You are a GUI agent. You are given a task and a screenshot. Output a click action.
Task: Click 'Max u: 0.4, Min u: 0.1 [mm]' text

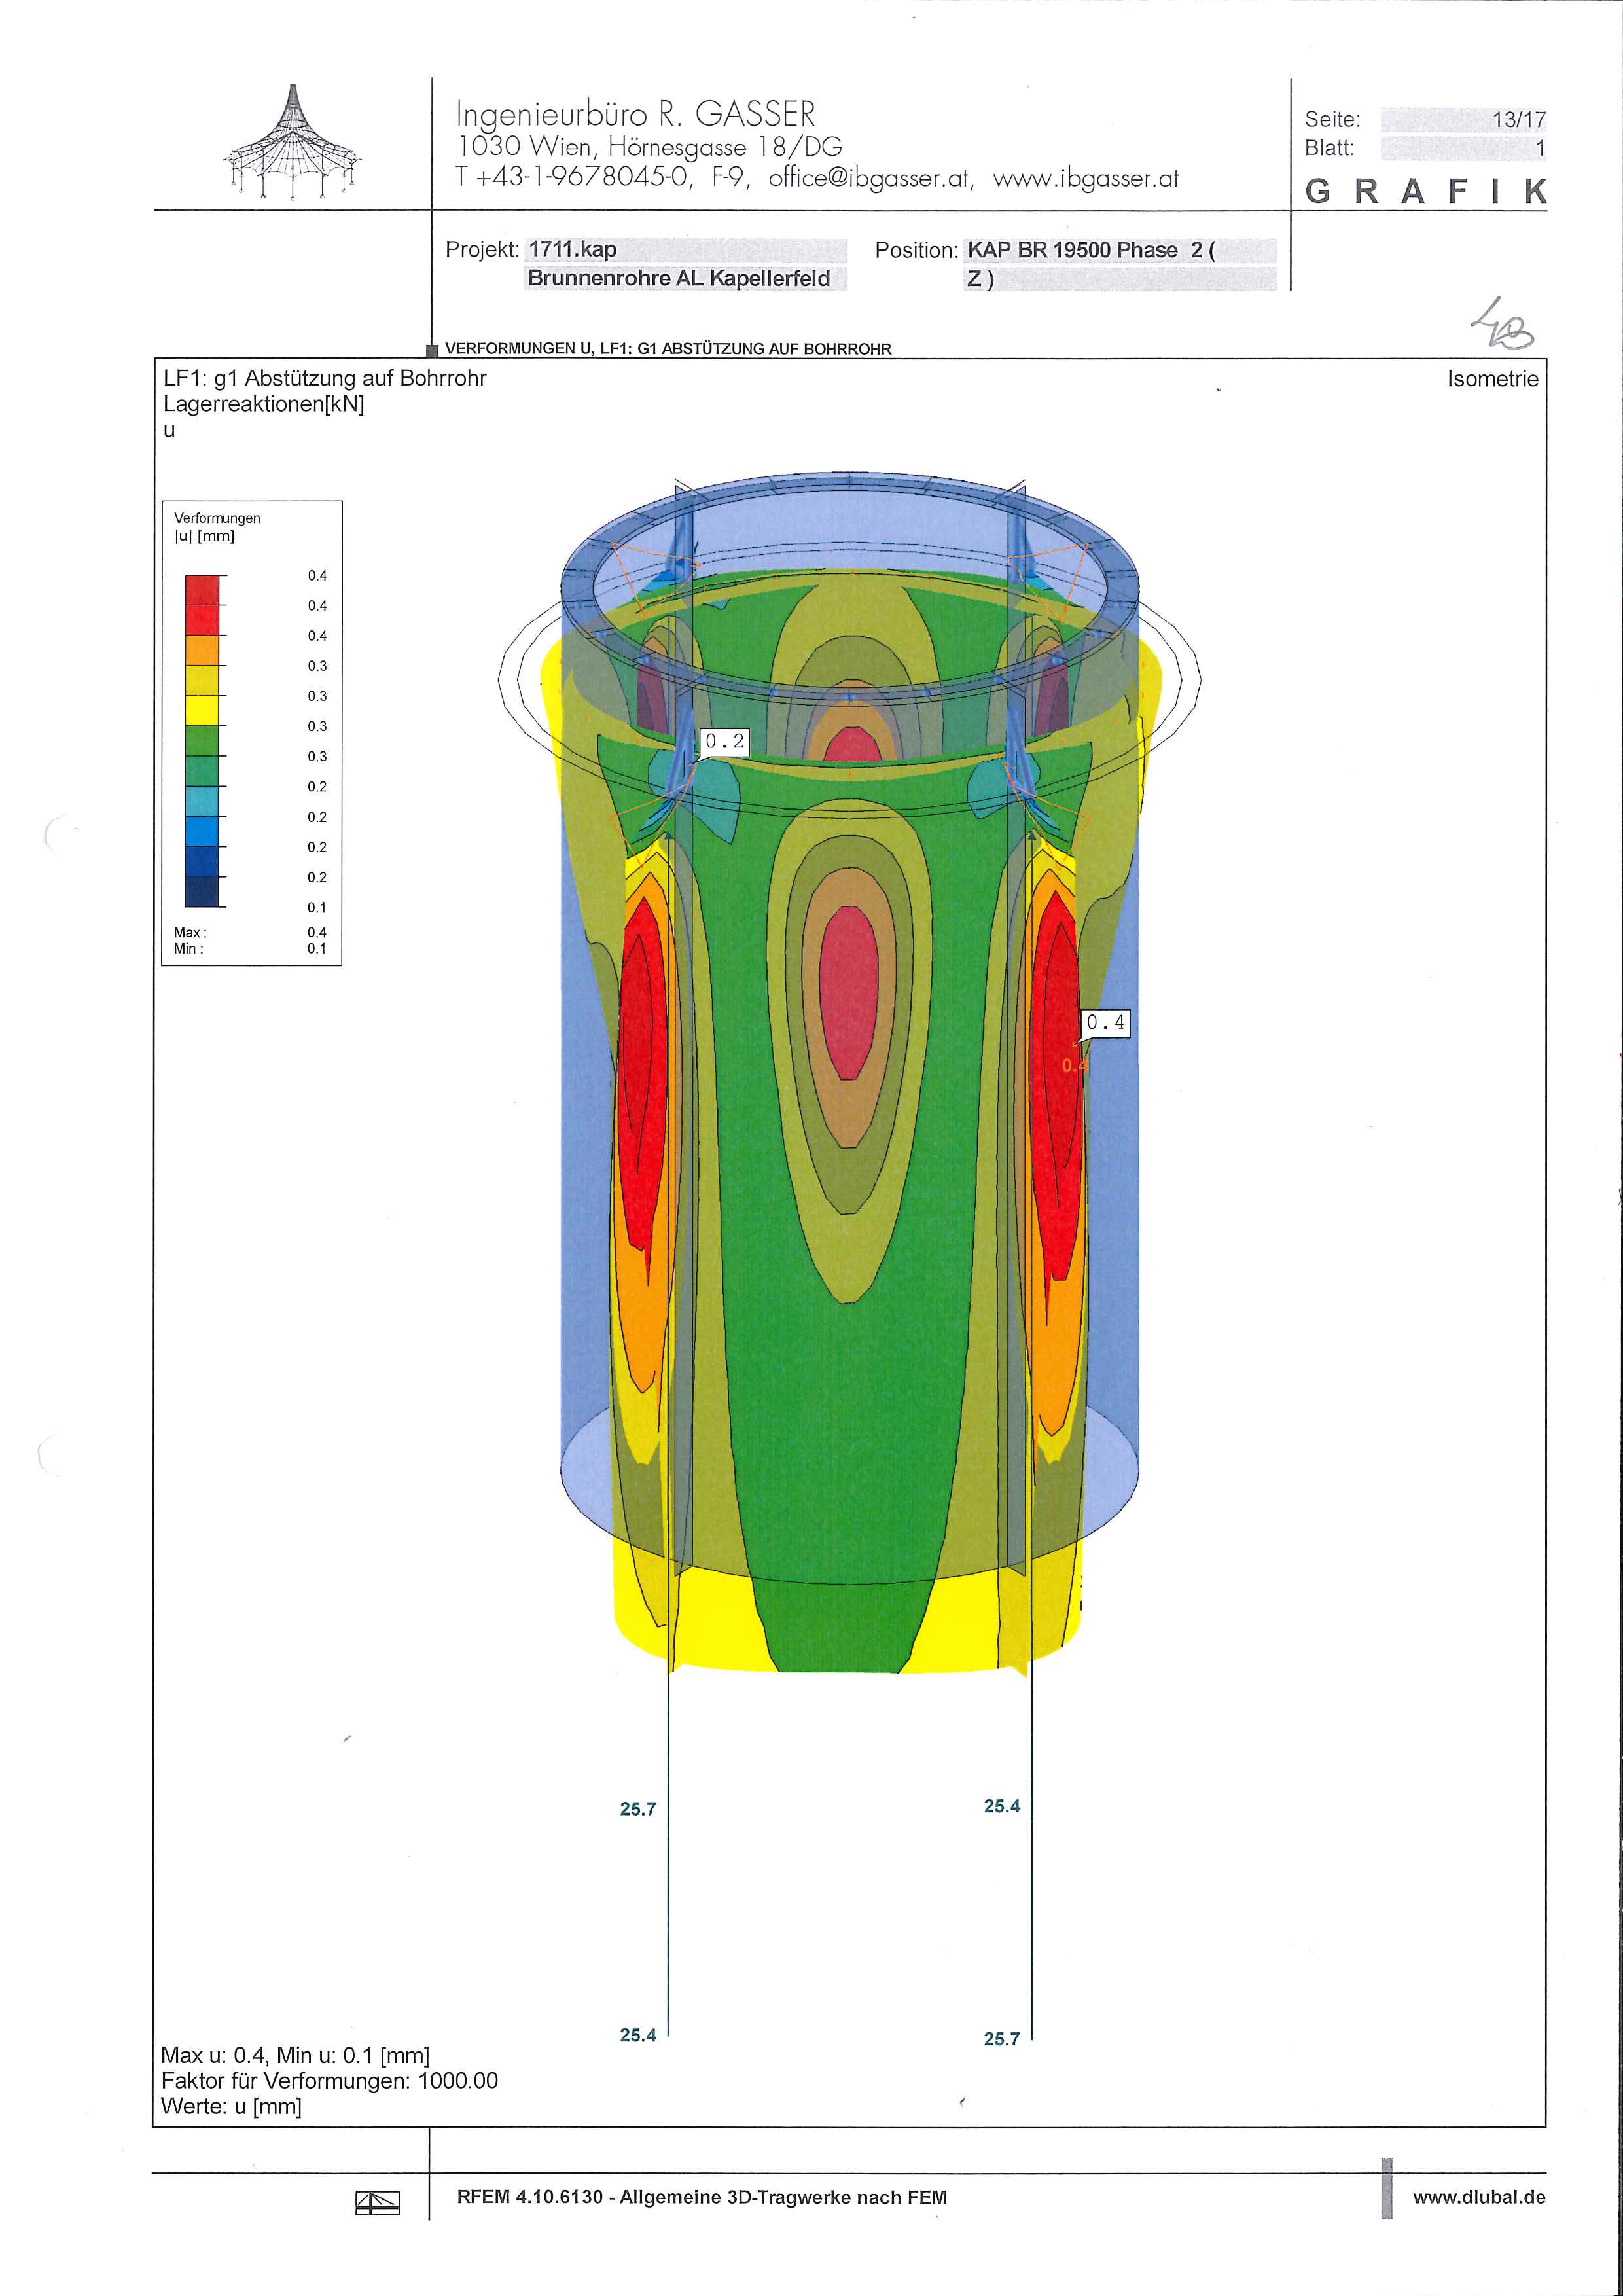click(295, 2055)
